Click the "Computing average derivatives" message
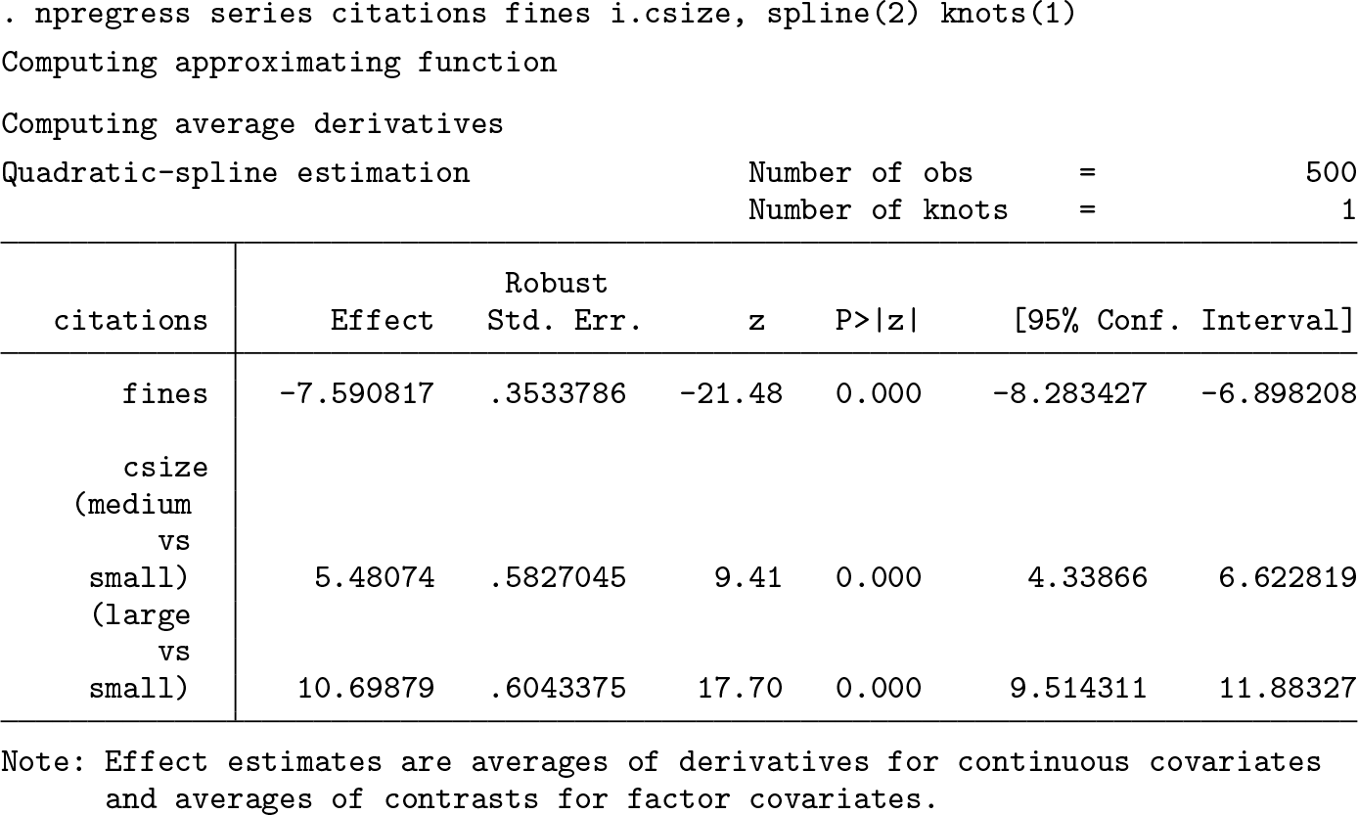The image size is (1358, 815). 252,124
